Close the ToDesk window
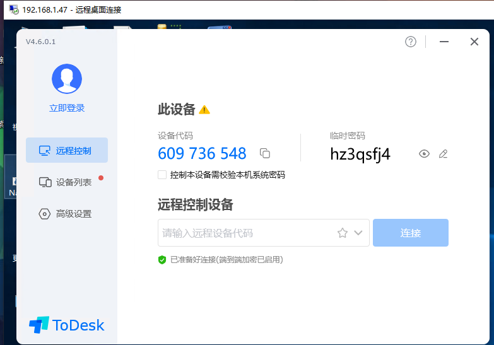This screenshot has width=494, height=345. coord(474,42)
